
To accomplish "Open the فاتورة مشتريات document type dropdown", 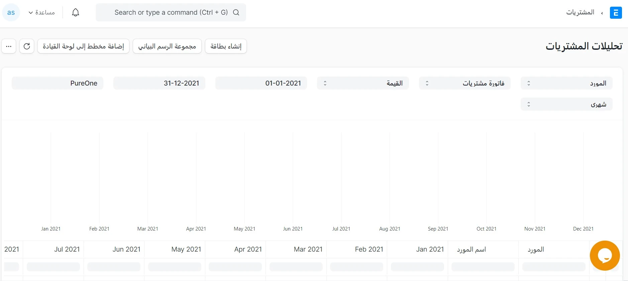I will click(464, 83).
